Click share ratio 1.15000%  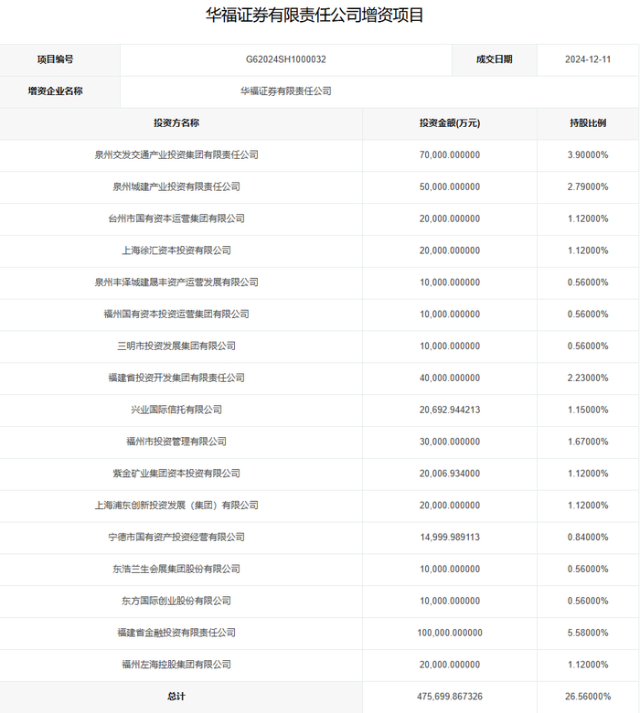(x=588, y=410)
